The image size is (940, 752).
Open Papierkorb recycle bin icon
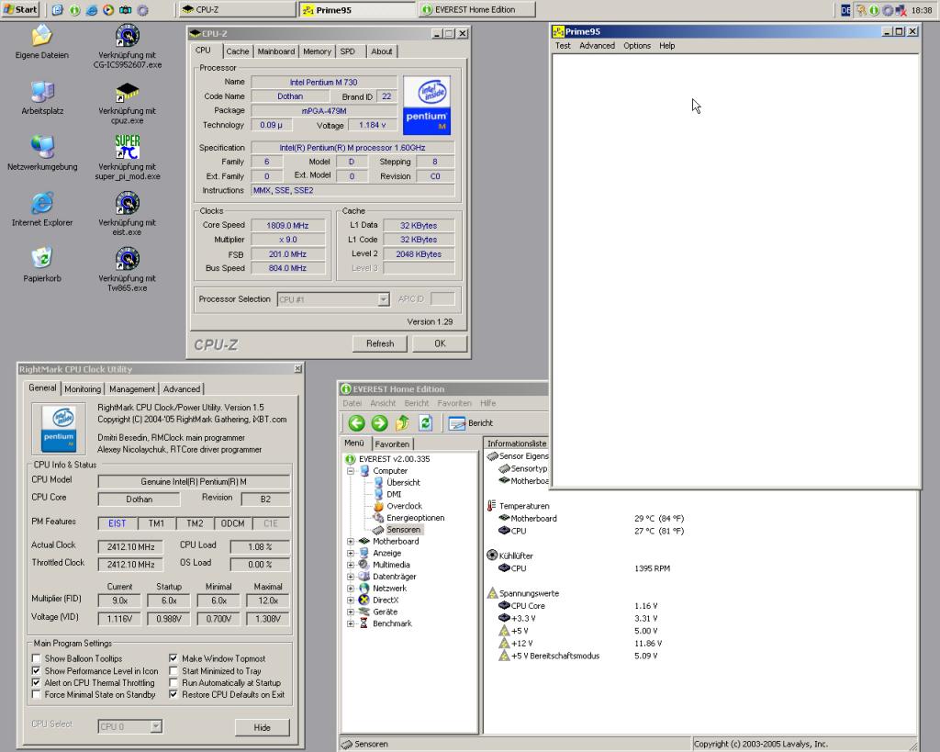(x=42, y=259)
